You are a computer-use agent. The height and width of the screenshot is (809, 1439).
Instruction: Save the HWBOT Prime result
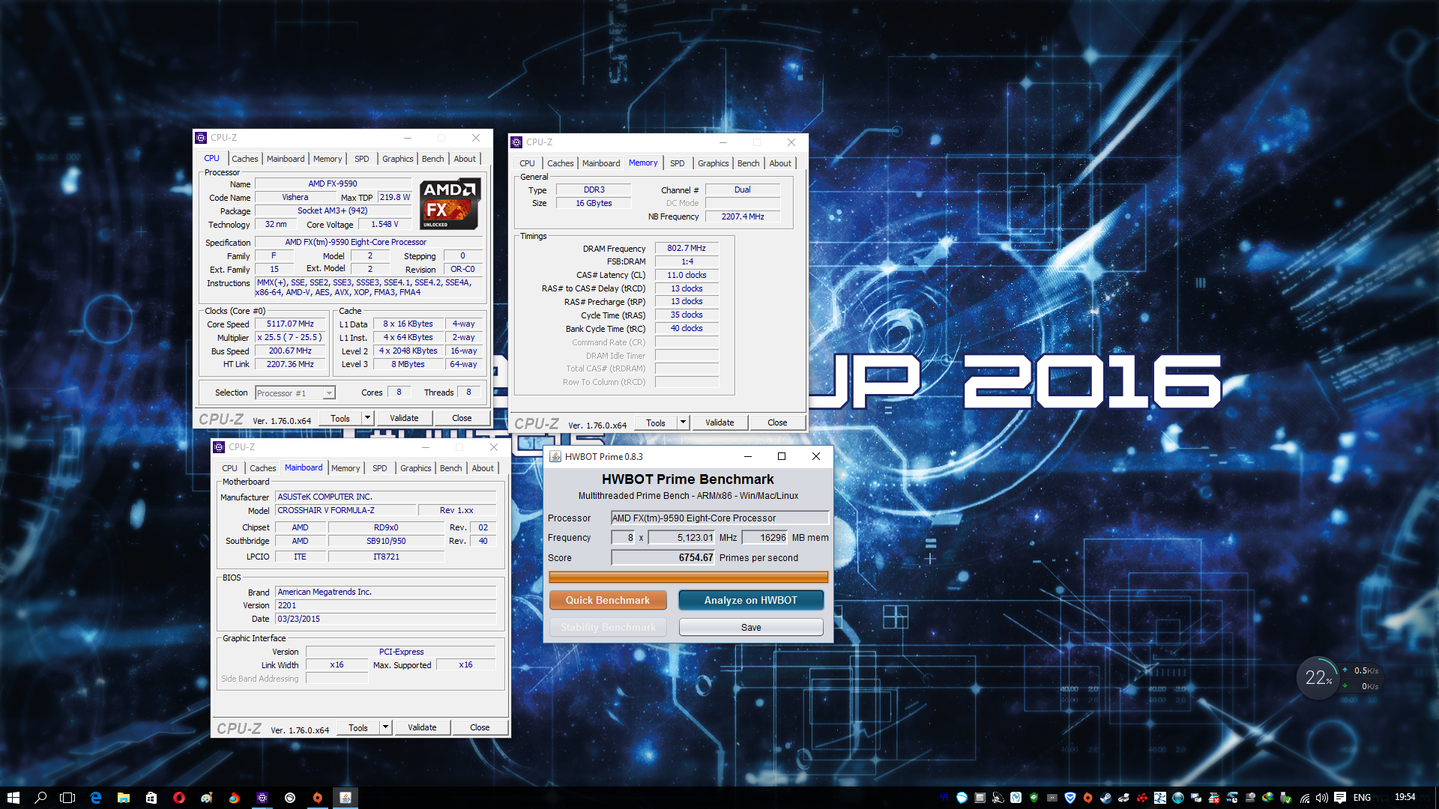(751, 627)
